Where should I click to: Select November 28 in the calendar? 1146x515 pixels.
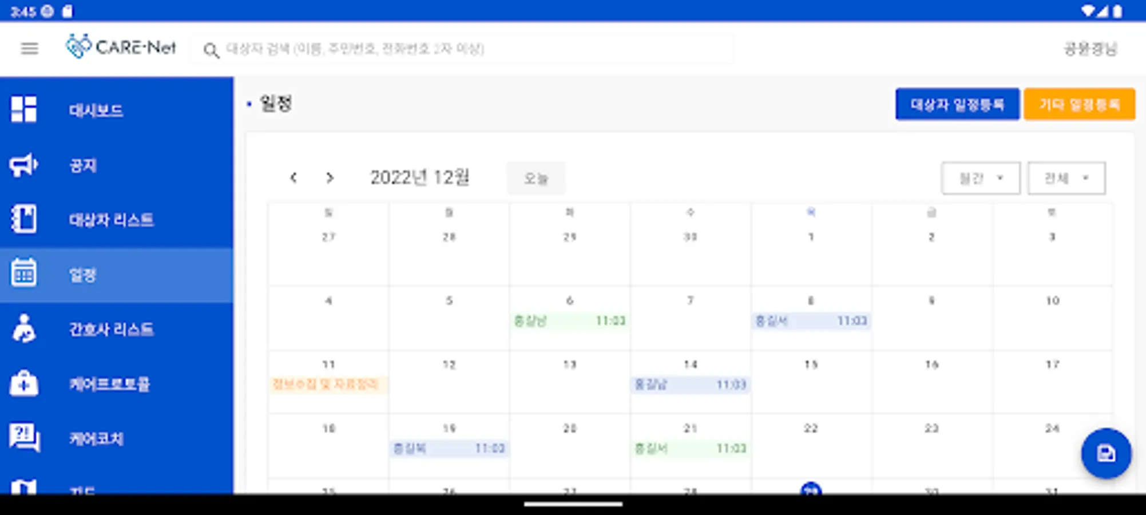[x=449, y=237]
